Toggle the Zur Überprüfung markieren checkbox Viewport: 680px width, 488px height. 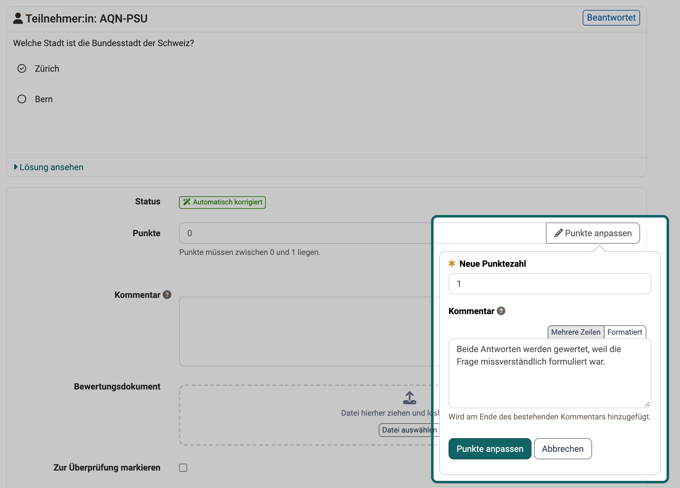click(183, 468)
